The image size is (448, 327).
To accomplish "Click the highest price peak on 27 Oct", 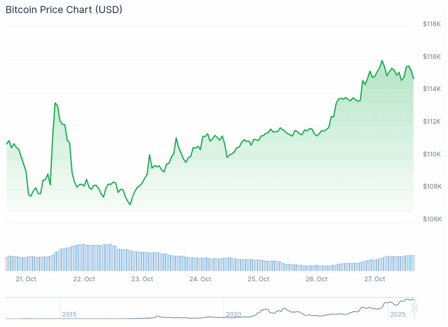I will [382, 60].
